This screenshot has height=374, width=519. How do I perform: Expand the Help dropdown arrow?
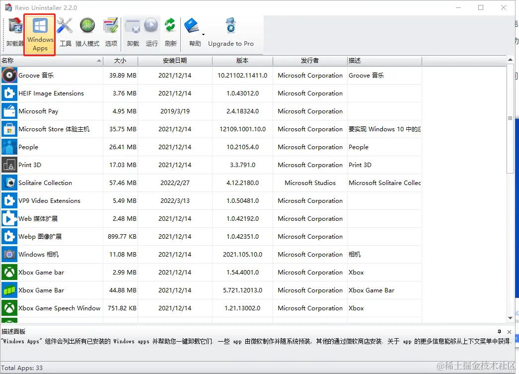click(x=203, y=34)
